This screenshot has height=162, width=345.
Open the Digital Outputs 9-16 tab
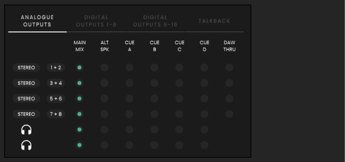[155, 21]
